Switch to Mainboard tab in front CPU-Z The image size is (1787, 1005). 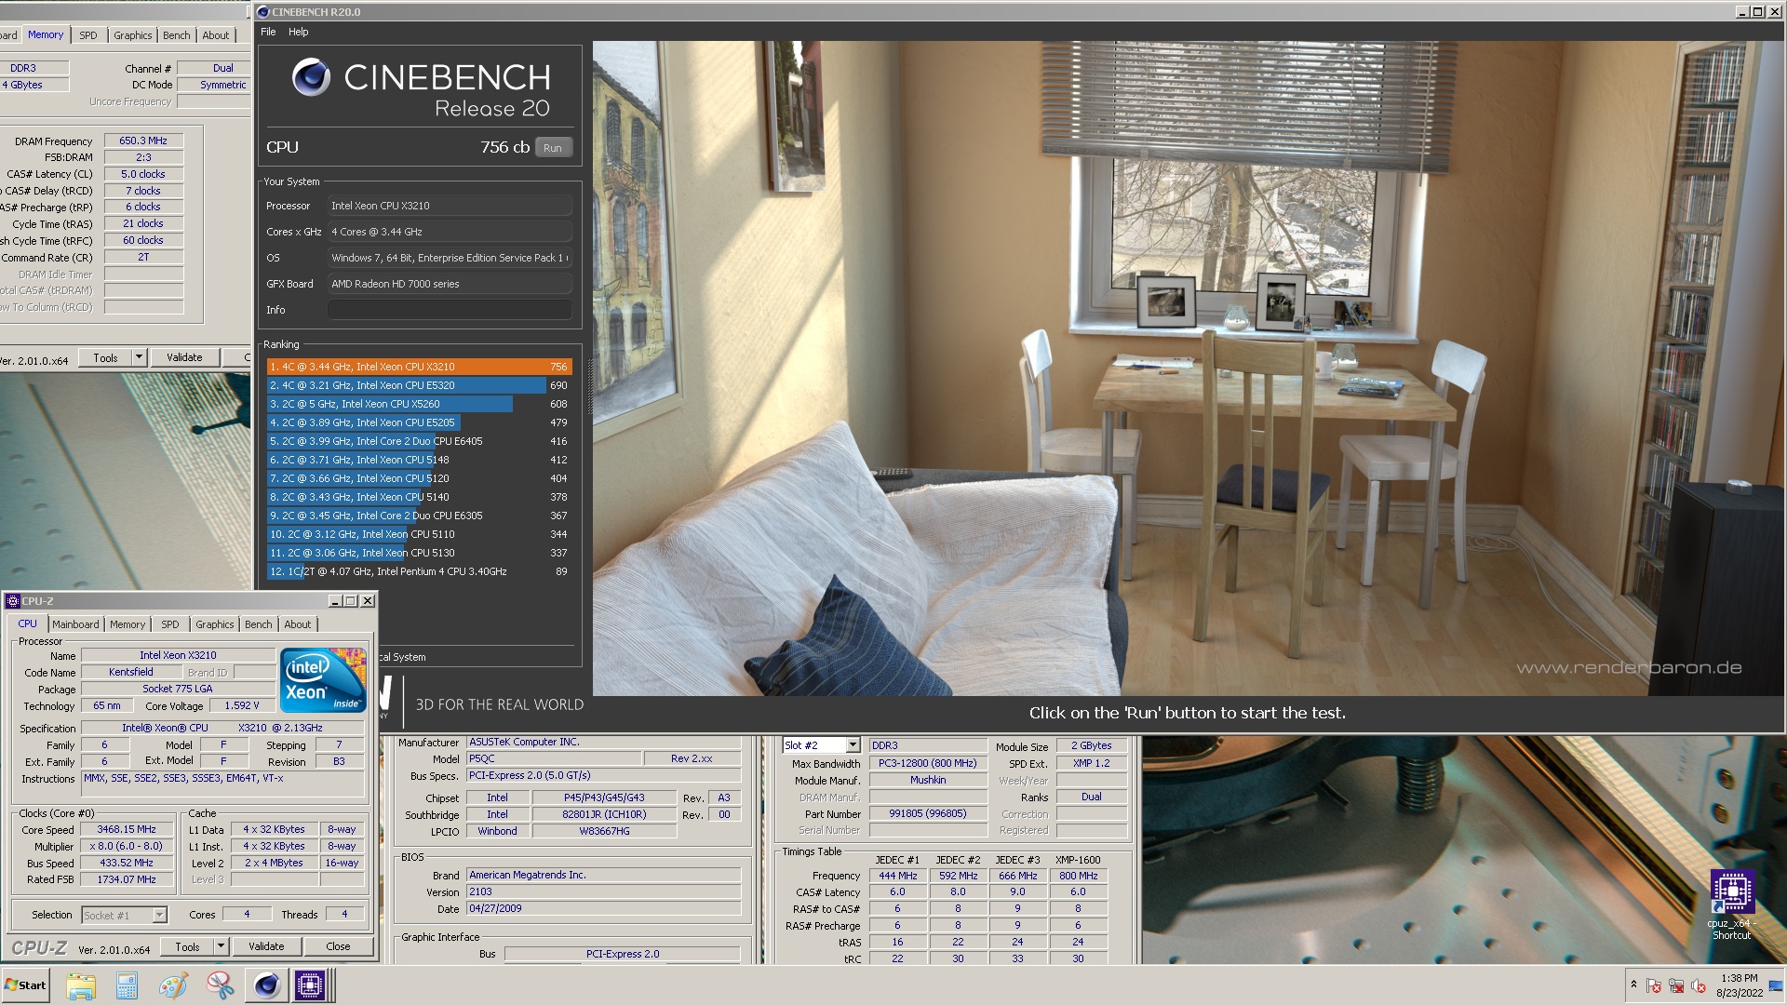(x=75, y=624)
